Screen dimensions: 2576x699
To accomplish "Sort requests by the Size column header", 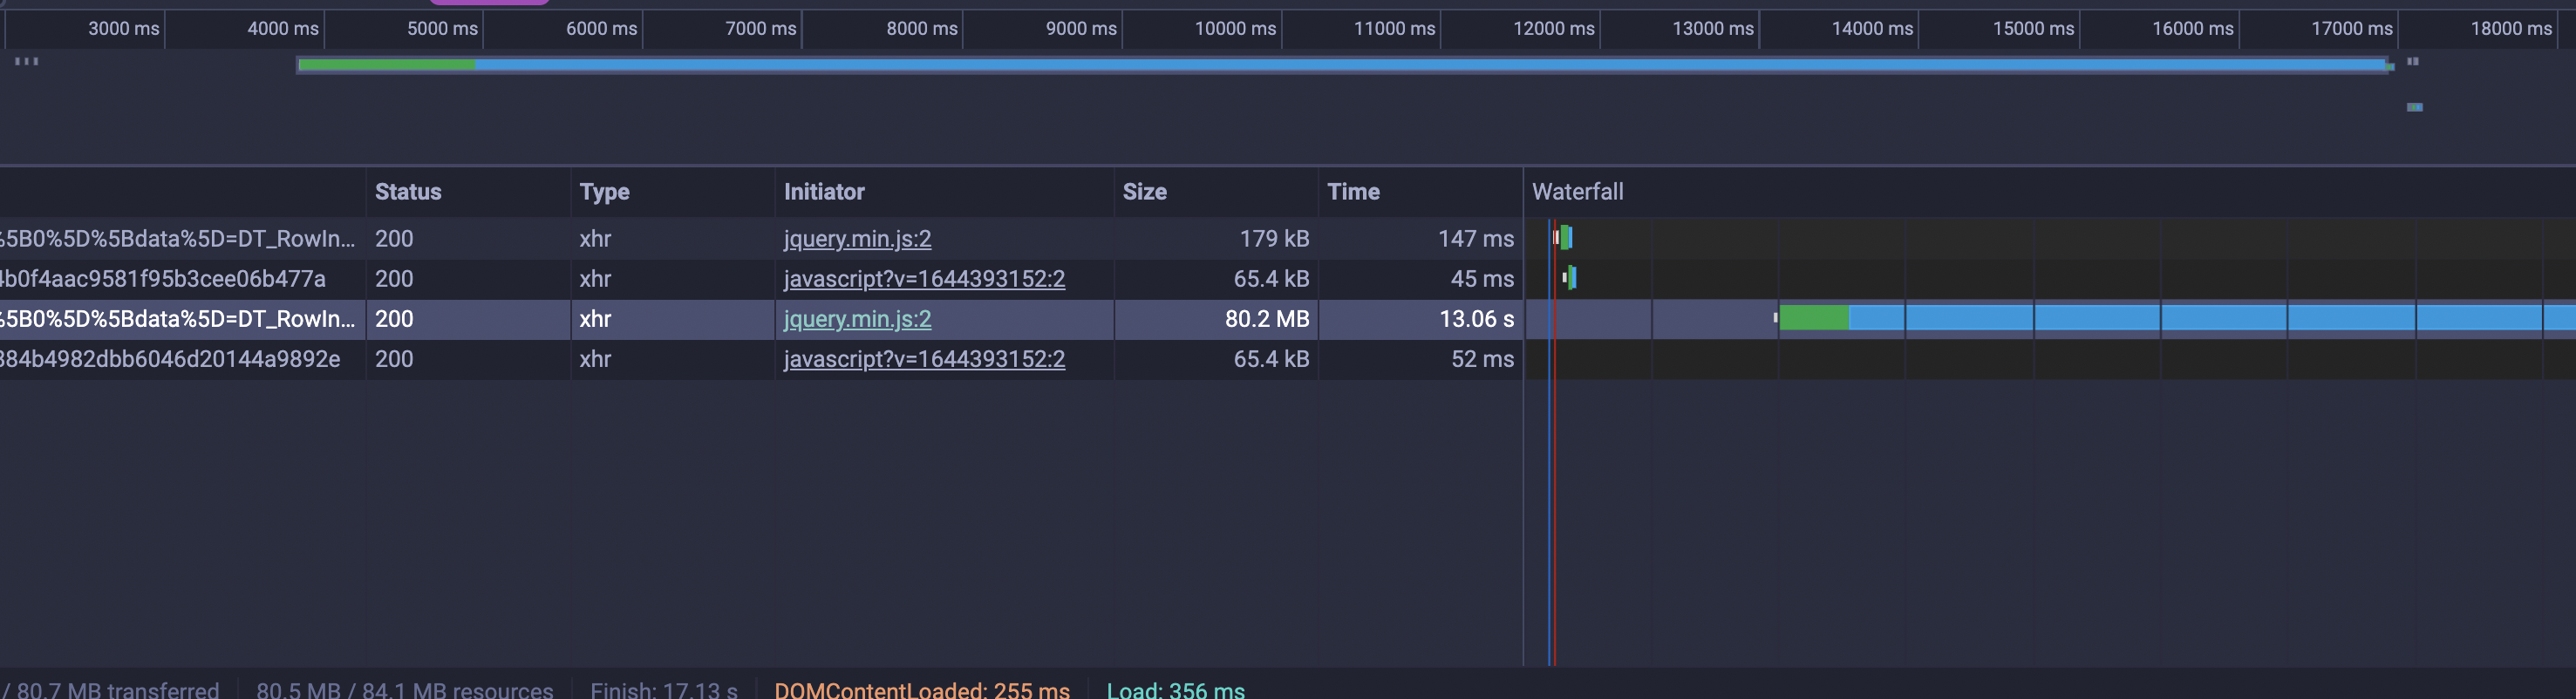I will click(x=1216, y=192).
